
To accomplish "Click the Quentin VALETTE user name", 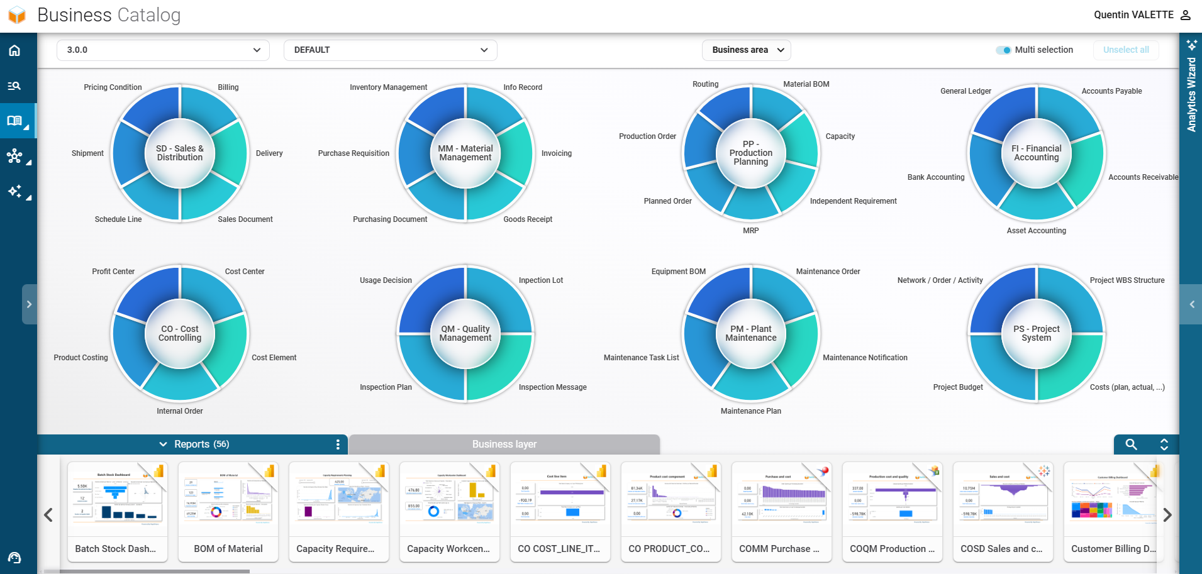I will click(1133, 15).
